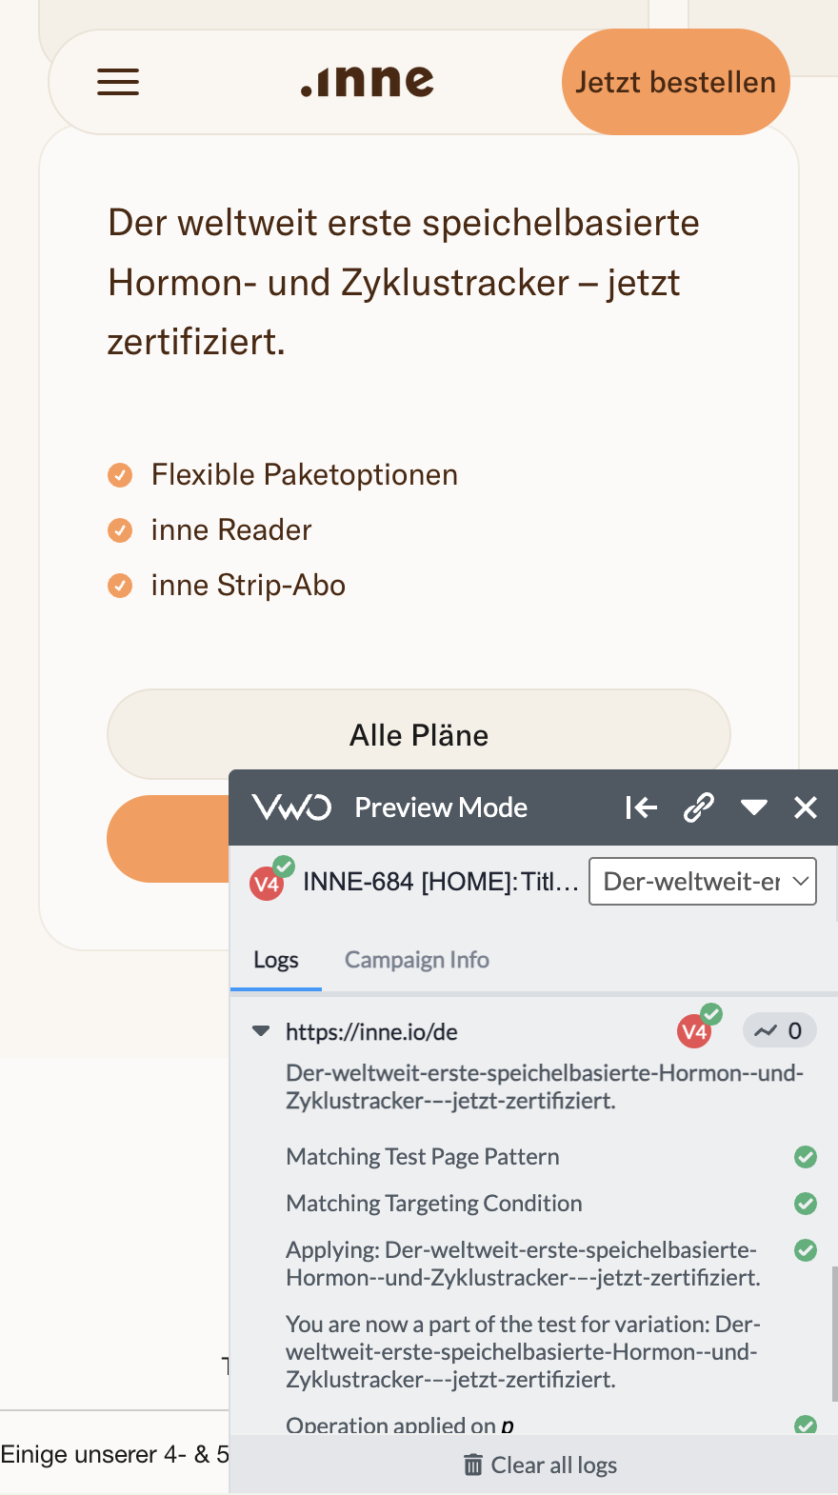Image resolution: width=838 pixels, height=1495 pixels.
Task: Click the VWO logo in preview bar
Action: click(x=291, y=807)
